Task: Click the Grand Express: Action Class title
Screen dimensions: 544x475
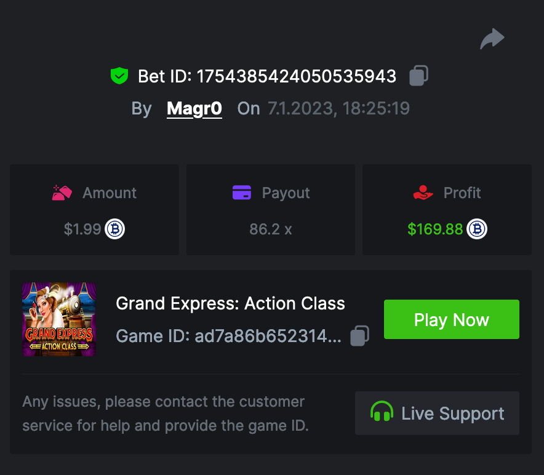Action: point(230,303)
